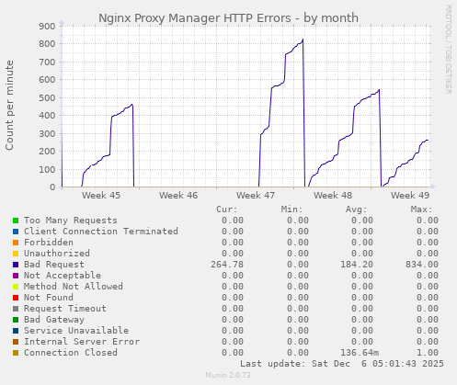This screenshot has height=385, width=457.
Task: Click the Connection Closed legend label
Action: pyautogui.click(x=71, y=353)
